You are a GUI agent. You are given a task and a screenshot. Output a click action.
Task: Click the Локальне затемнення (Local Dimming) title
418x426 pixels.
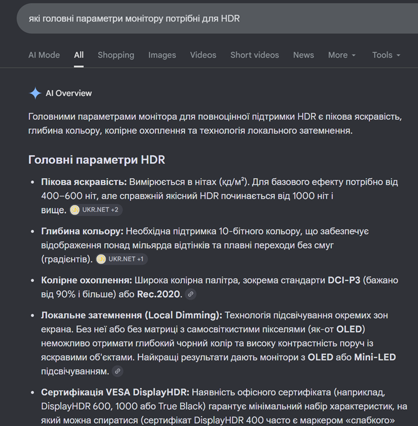(132, 315)
